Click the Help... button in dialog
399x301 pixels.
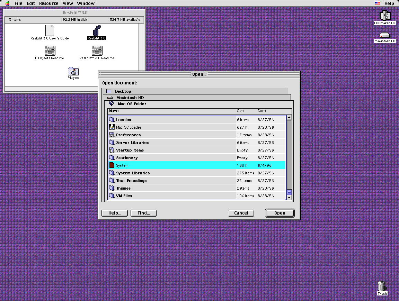[115, 213]
